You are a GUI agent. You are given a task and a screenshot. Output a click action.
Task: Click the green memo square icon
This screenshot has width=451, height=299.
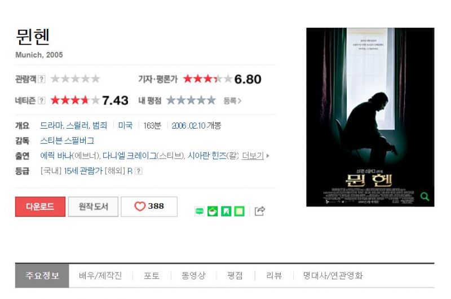click(240, 211)
